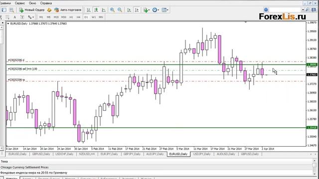Open the first EURUSD,Daily chart tab

pyautogui.click(x=17, y=154)
